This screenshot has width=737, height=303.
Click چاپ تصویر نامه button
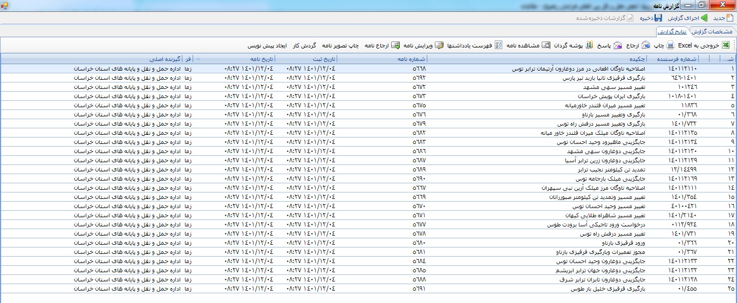pos(340,45)
